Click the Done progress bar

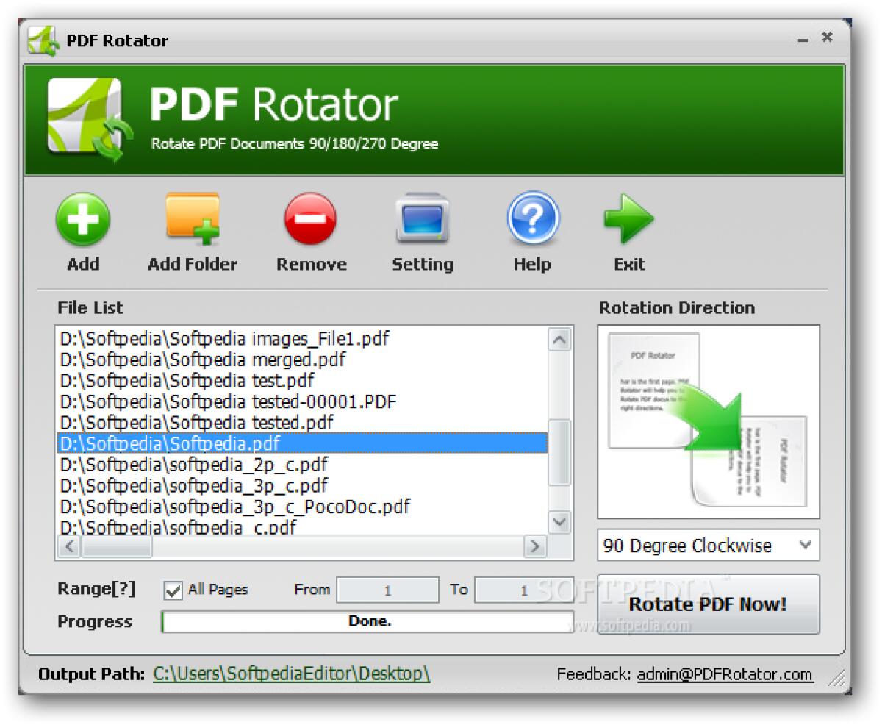coord(369,621)
